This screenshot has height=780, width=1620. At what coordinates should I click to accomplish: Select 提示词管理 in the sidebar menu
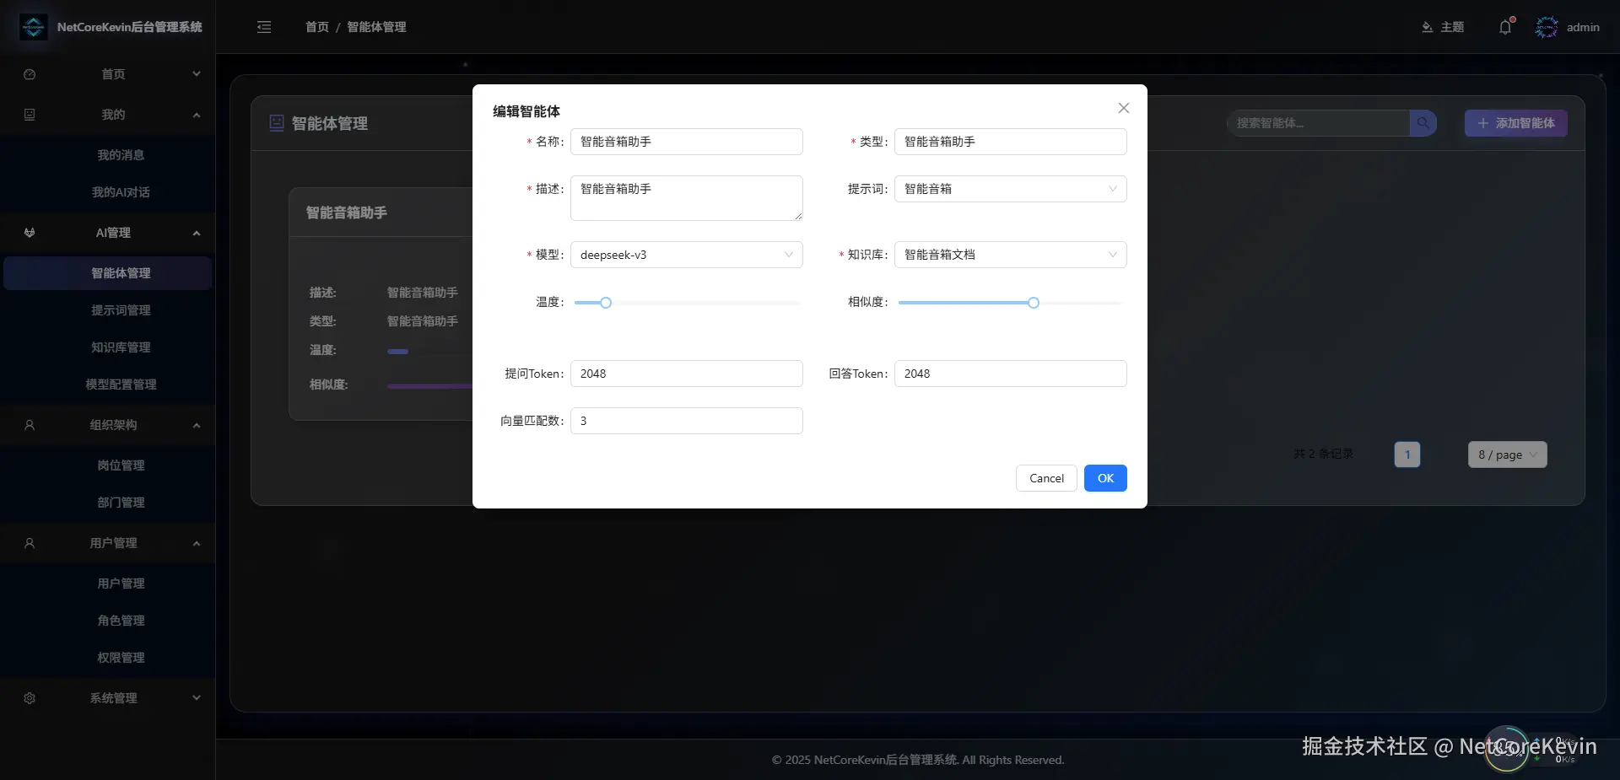click(x=121, y=309)
